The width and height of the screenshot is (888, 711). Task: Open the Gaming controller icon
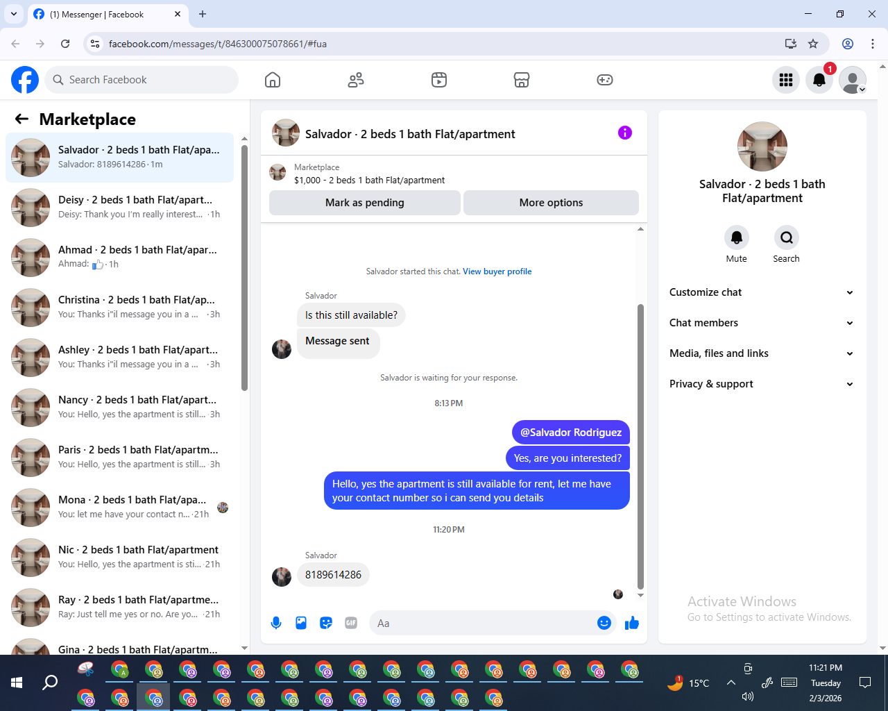click(x=605, y=80)
